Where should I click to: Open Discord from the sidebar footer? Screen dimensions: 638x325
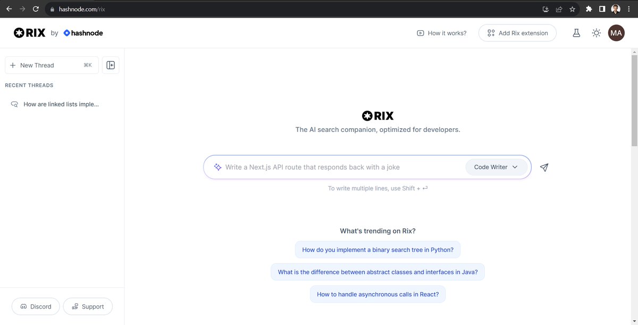36,306
